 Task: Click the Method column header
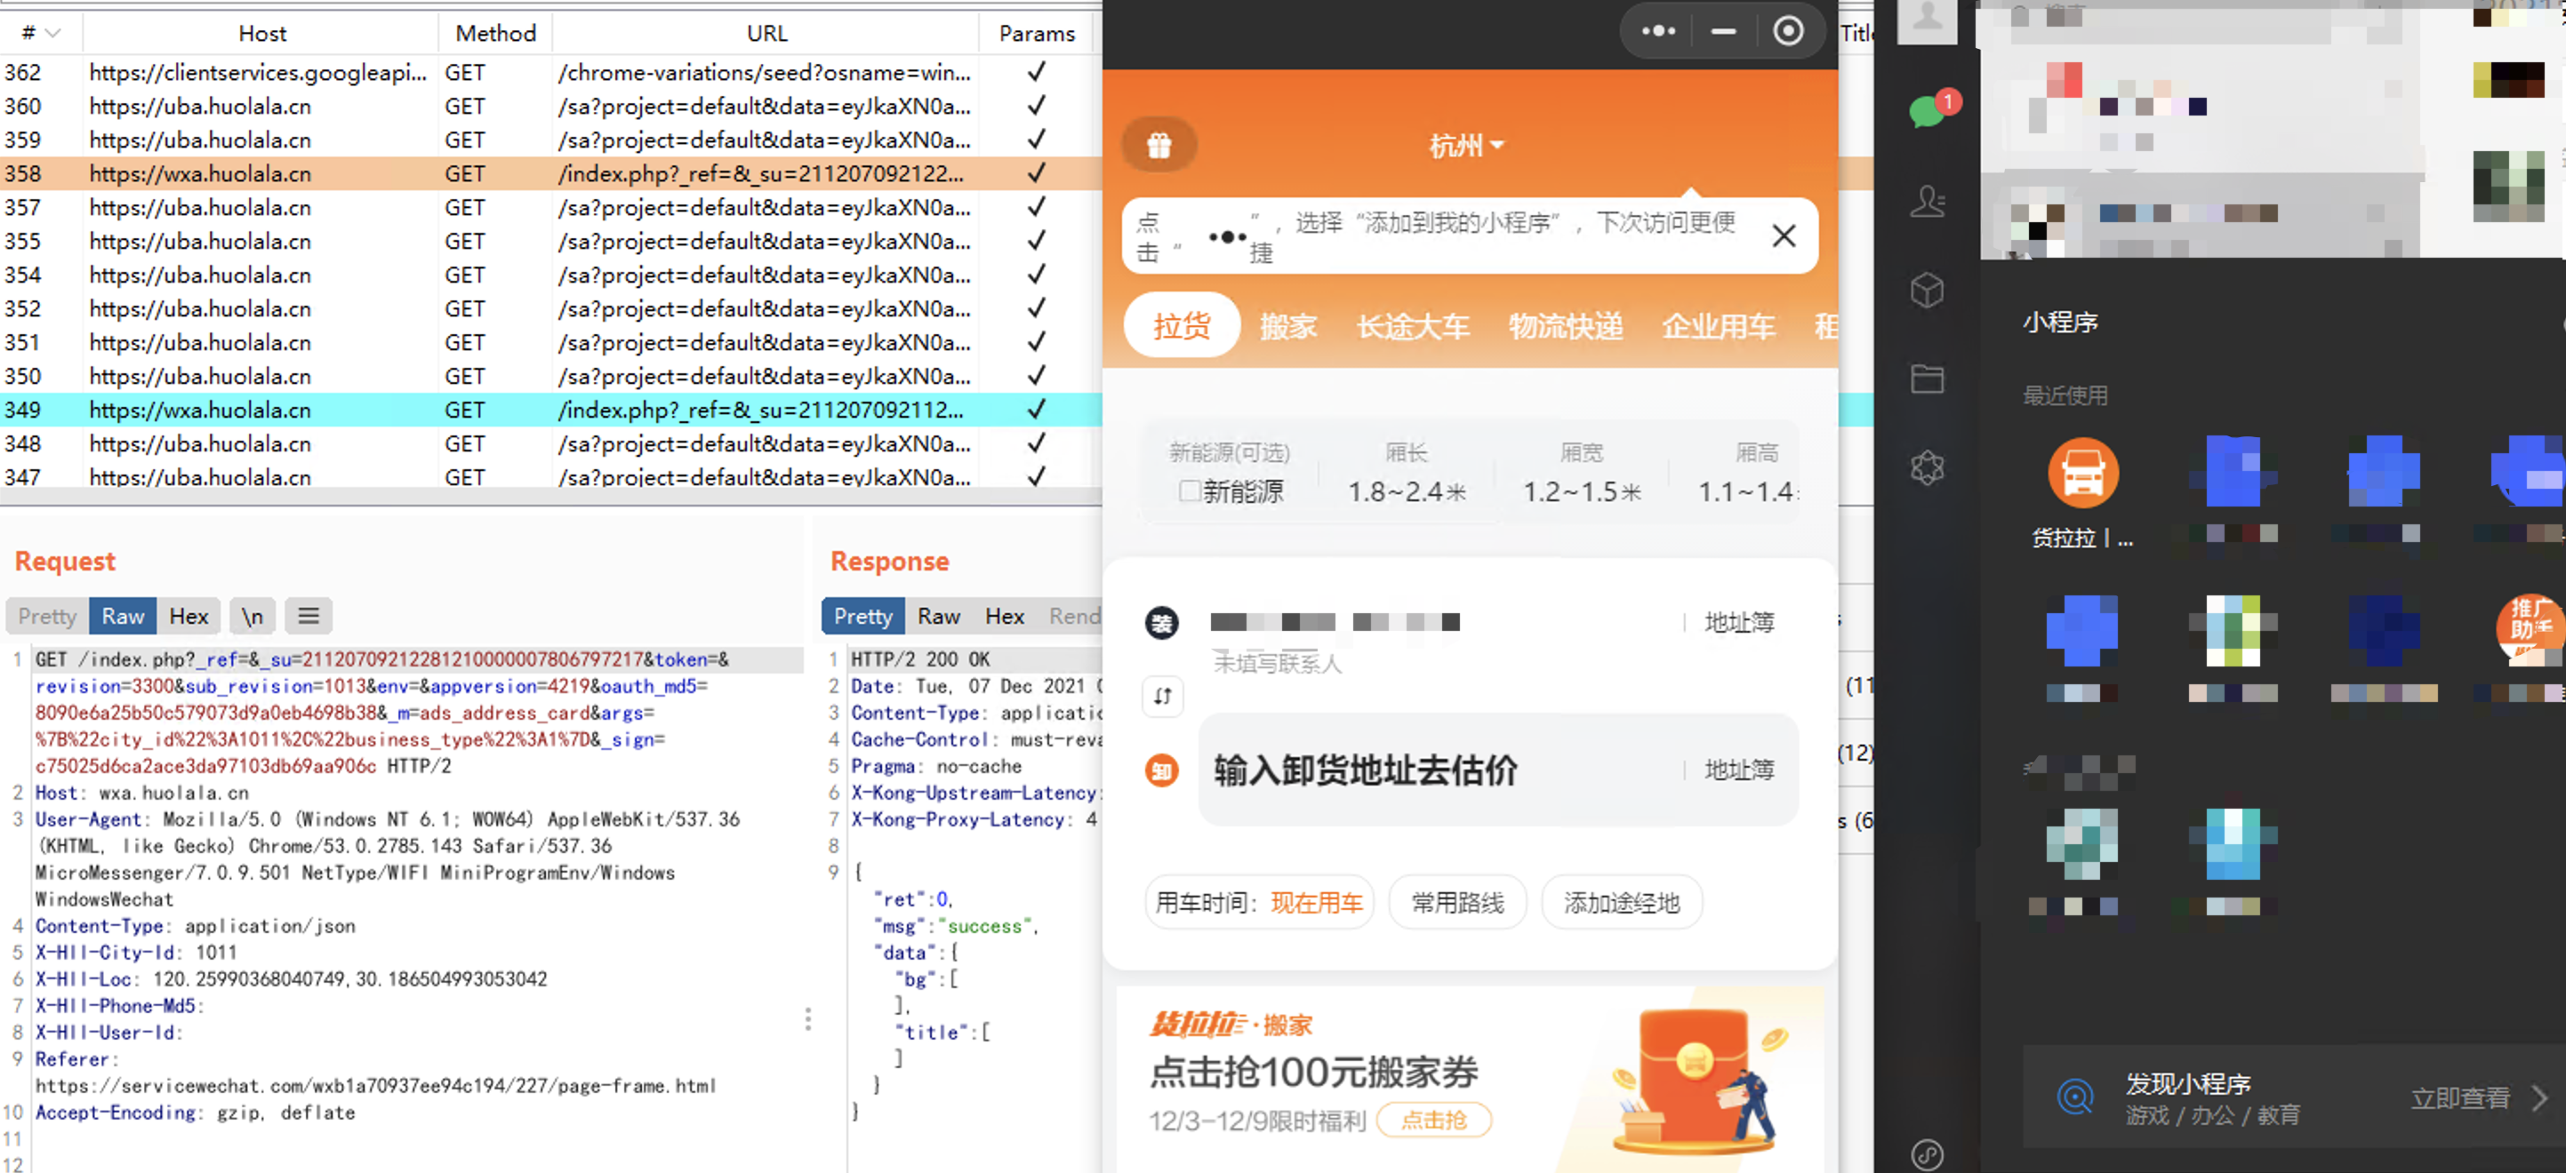coord(495,33)
